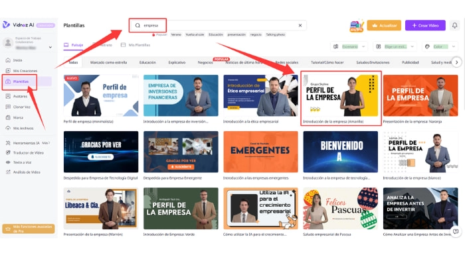Click Más funciones avanzadas de Pro

[29, 229]
